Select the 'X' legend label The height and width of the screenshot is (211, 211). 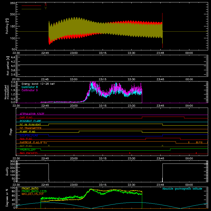(46, 4)
